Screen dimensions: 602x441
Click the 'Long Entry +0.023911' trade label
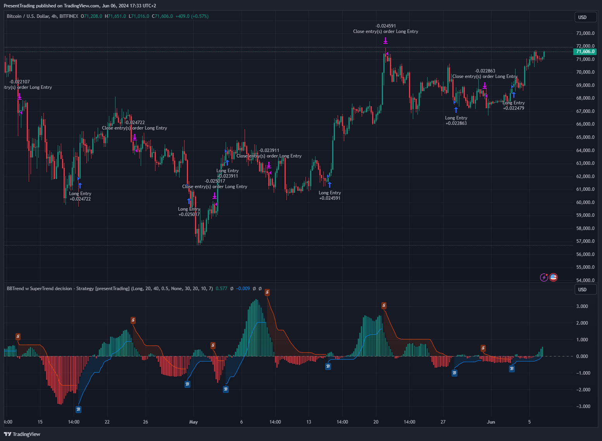[x=228, y=173]
